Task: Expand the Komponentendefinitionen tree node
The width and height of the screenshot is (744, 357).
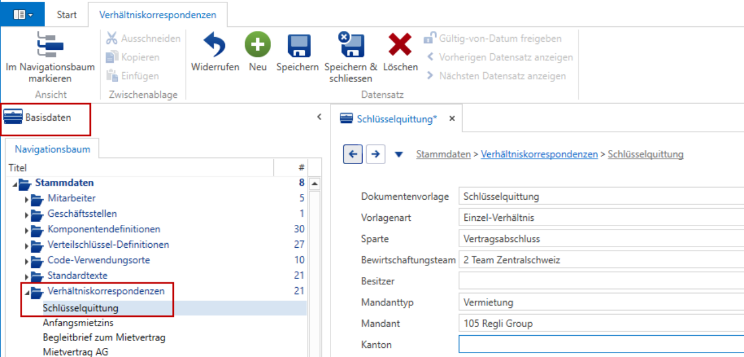Action: [x=26, y=230]
